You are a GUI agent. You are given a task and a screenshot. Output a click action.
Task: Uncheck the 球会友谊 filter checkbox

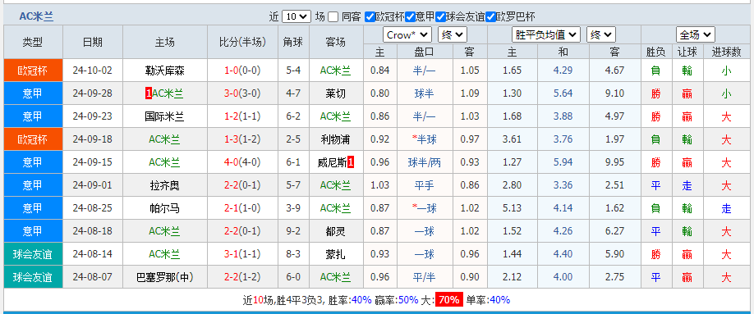click(440, 16)
